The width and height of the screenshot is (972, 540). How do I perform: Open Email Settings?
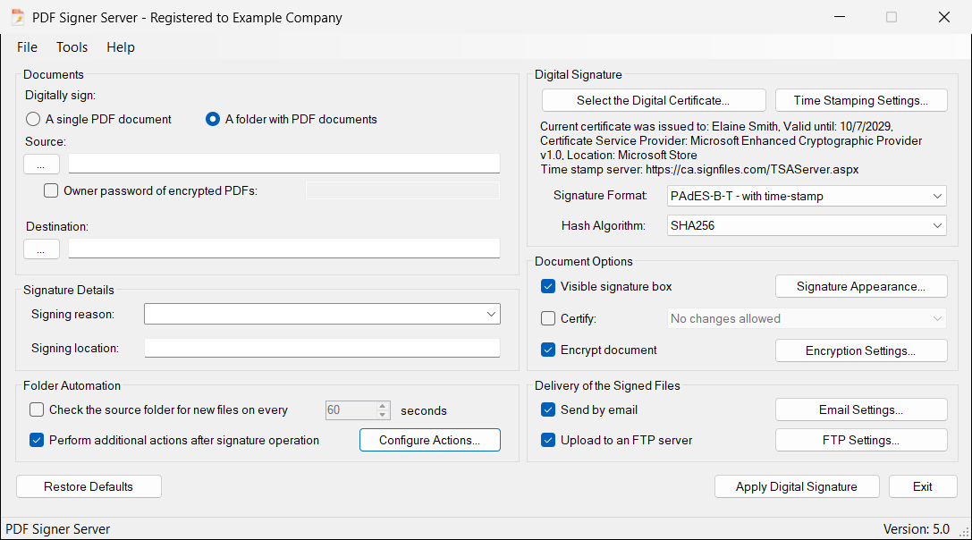click(861, 409)
